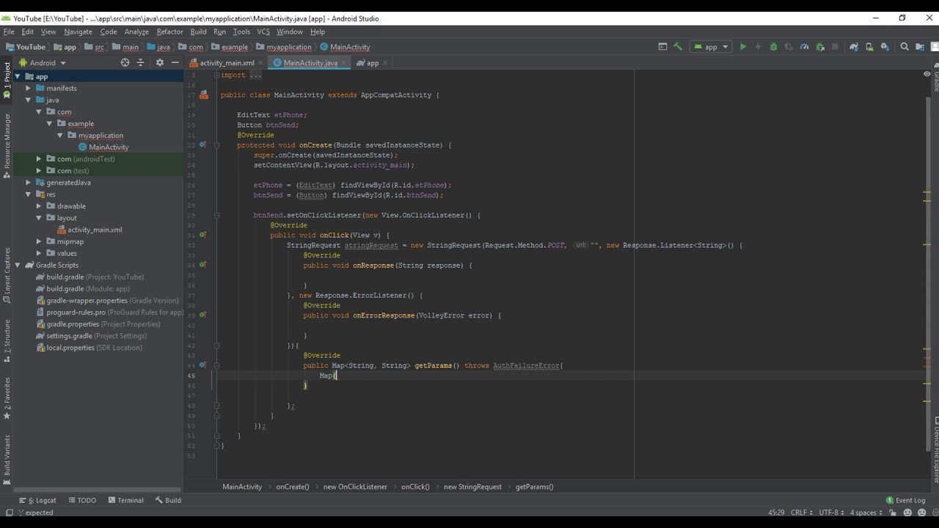Image resolution: width=939 pixels, height=528 pixels.
Task: Expand the generatedJava folder
Action: 29,183
